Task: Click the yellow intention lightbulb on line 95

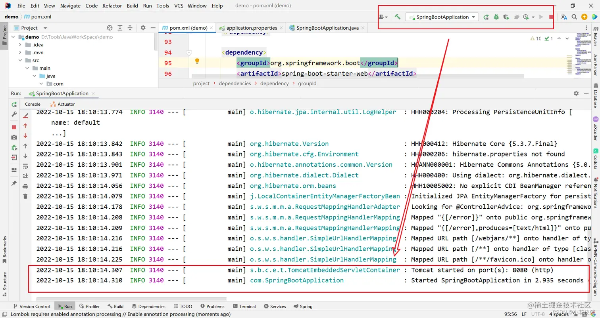Action: coord(197,61)
